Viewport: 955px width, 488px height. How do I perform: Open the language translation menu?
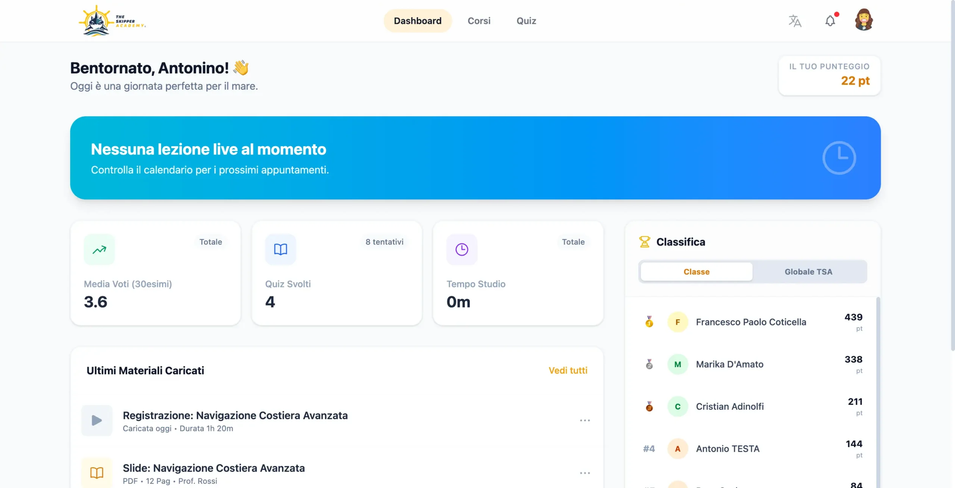tap(795, 21)
